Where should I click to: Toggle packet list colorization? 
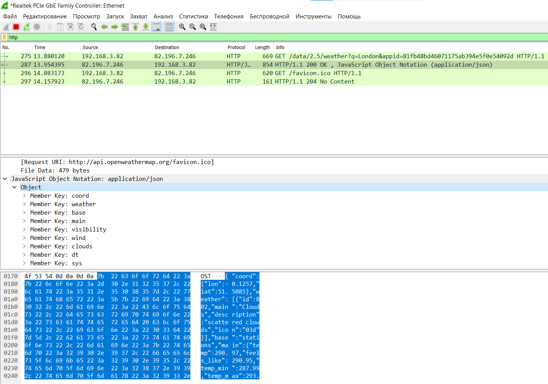pyautogui.click(x=169, y=27)
